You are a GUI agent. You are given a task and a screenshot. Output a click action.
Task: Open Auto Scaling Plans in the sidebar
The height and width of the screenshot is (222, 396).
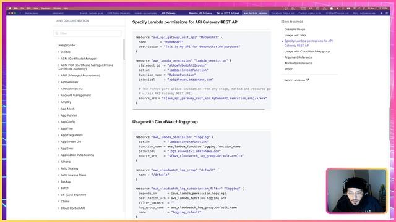tap(74, 175)
